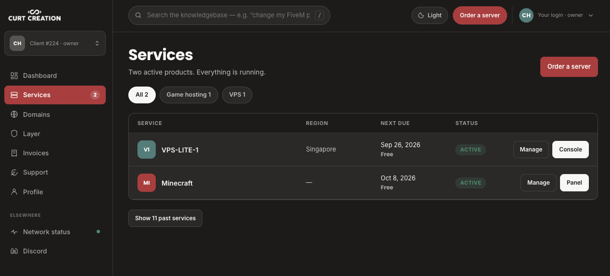Open Discord link in sidebar
This screenshot has height=276, width=610.
[x=55, y=251]
